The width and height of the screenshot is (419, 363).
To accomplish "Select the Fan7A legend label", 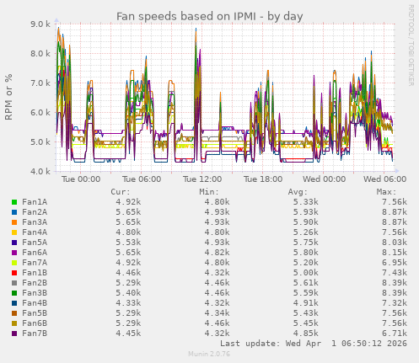I will tap(35, 263).
